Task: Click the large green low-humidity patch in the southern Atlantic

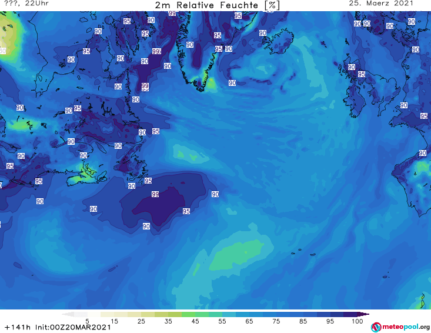Action: (x=236, y=254)
